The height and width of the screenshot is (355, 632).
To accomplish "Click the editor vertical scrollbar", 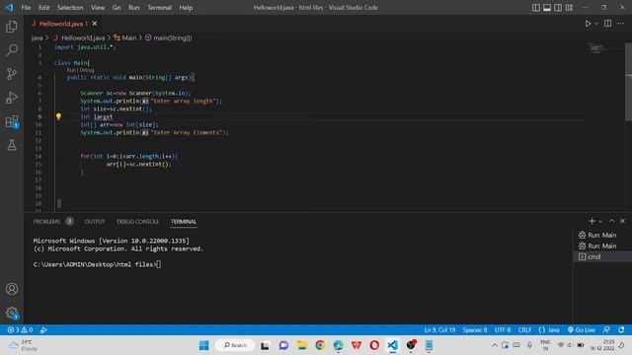I will click(628, 82).
